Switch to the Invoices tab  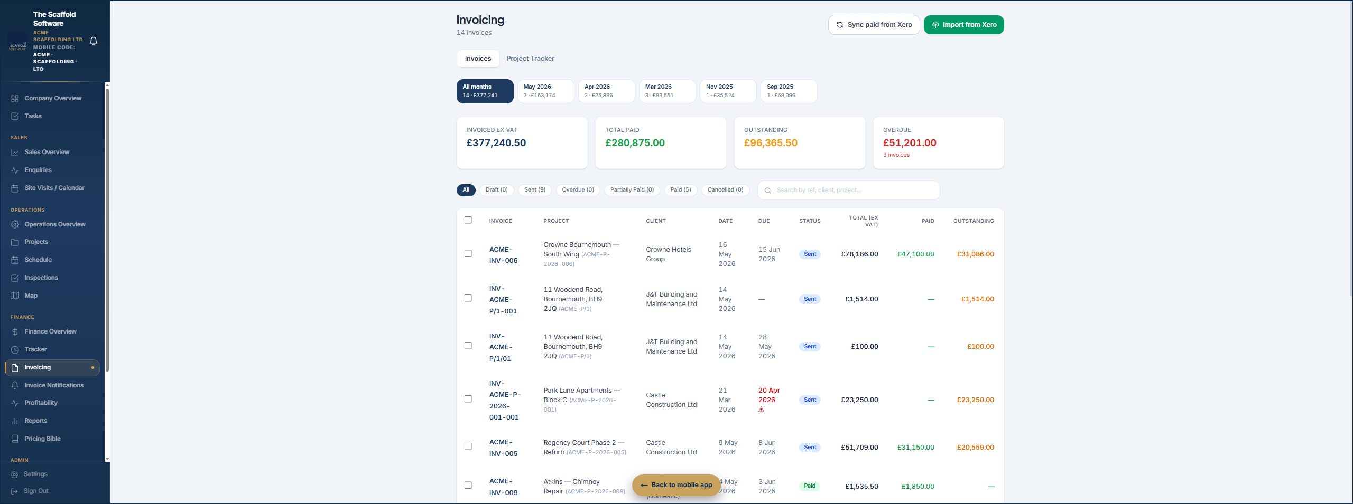click(478, 59)
